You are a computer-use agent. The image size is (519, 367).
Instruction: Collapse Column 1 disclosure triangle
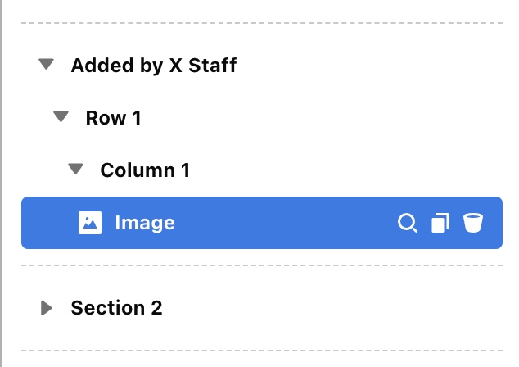(76, 169)
